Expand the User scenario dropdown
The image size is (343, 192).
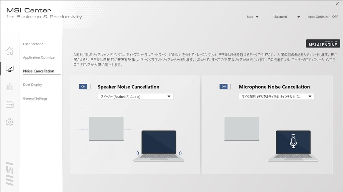[253, 17]
